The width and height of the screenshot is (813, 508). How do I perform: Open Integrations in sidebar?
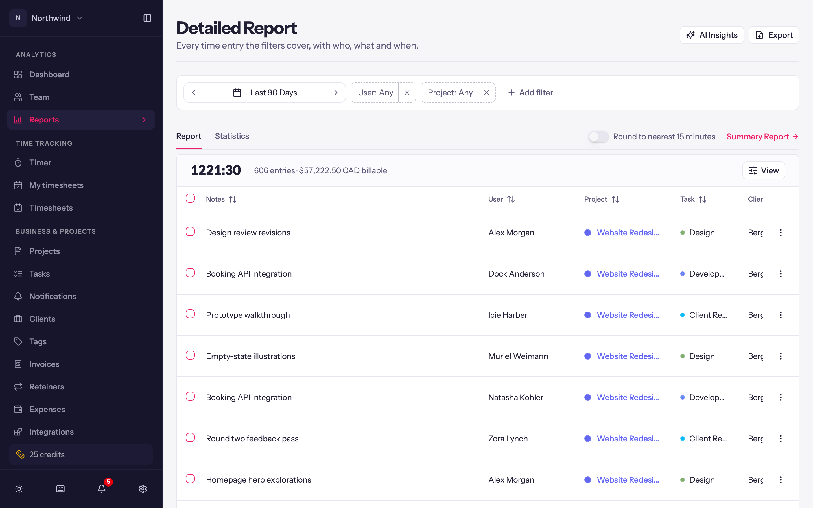[81, 432]
